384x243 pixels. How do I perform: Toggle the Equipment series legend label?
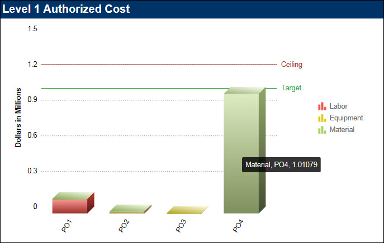(x=346, y=118)
